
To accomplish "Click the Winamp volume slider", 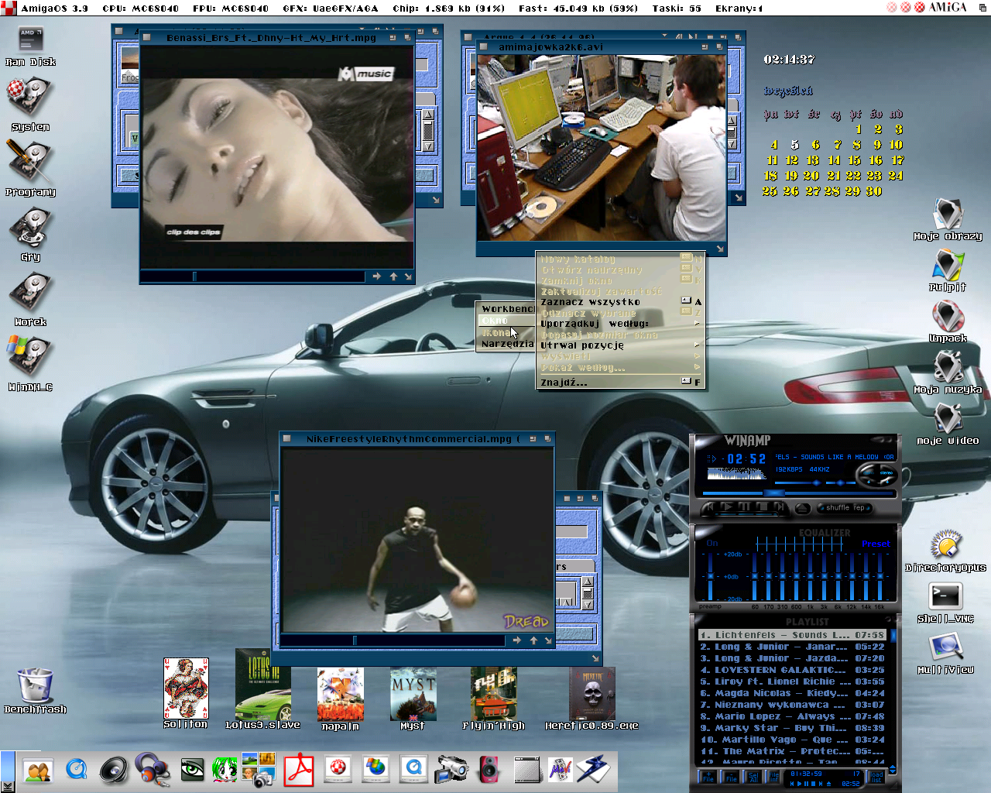I will 799,482.
